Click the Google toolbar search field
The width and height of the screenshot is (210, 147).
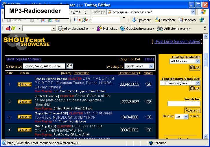pos(106,20)
